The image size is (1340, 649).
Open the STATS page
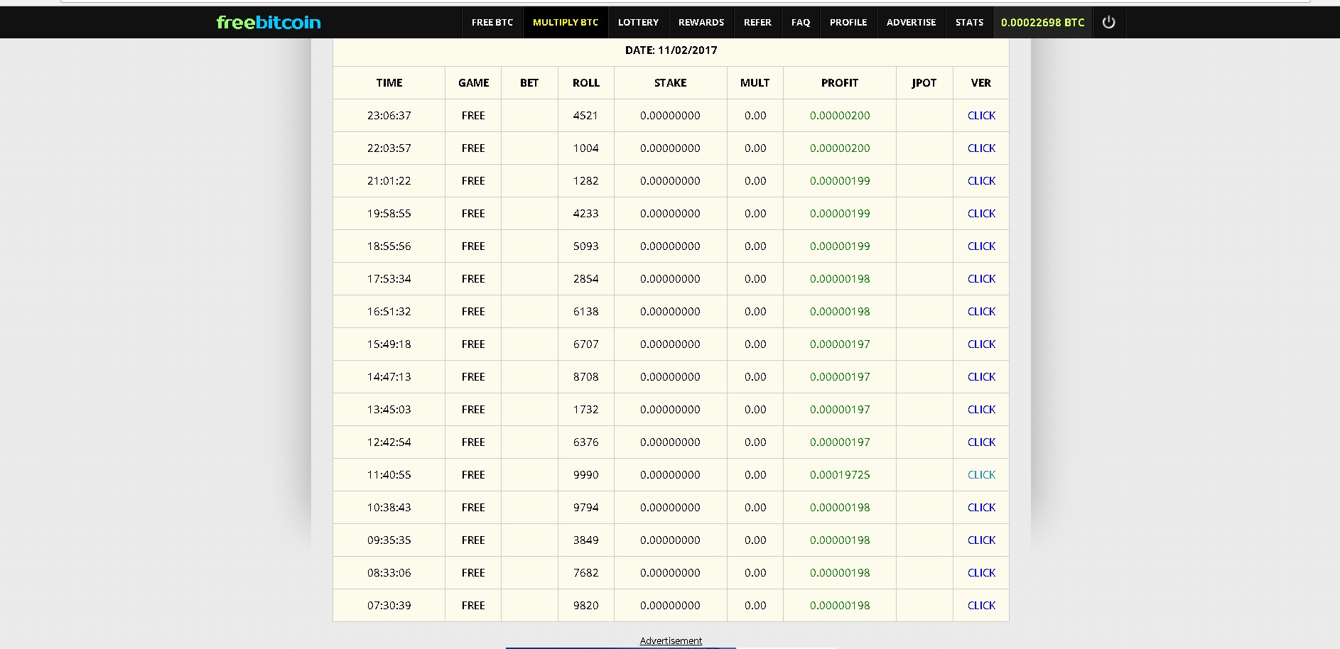coord(969,23)
